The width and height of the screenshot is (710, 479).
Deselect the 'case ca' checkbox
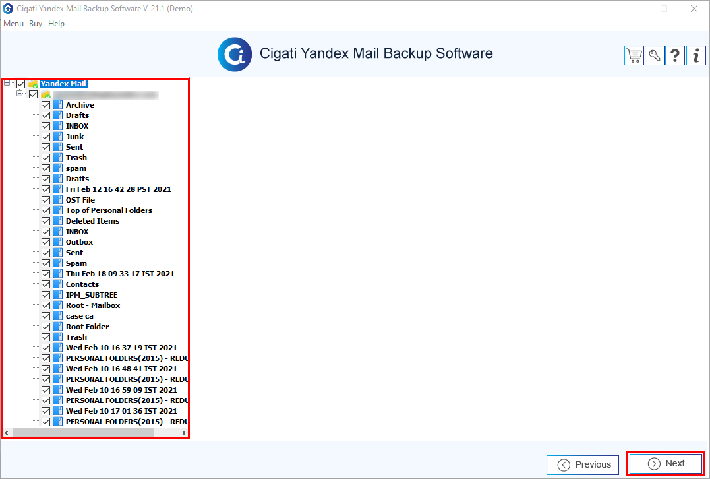[45, 316]
